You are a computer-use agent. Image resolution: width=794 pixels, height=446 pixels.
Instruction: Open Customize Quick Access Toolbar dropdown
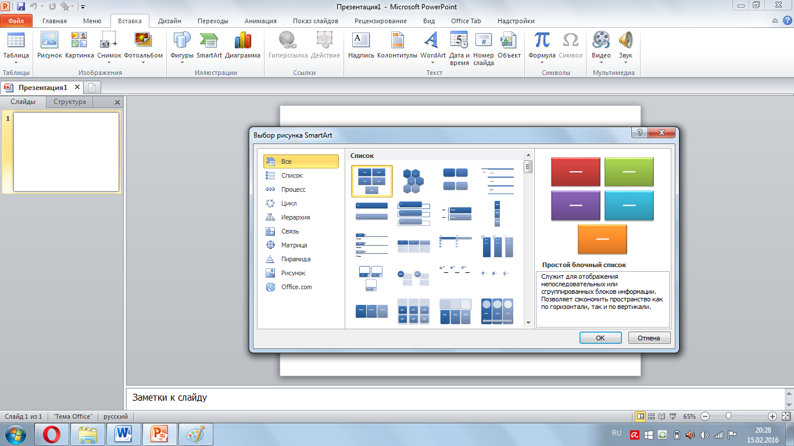[x=82, y=7]
